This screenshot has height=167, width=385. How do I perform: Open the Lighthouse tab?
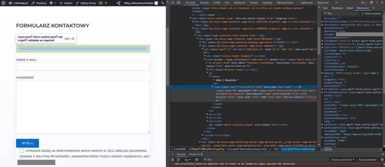coord(307,3)
